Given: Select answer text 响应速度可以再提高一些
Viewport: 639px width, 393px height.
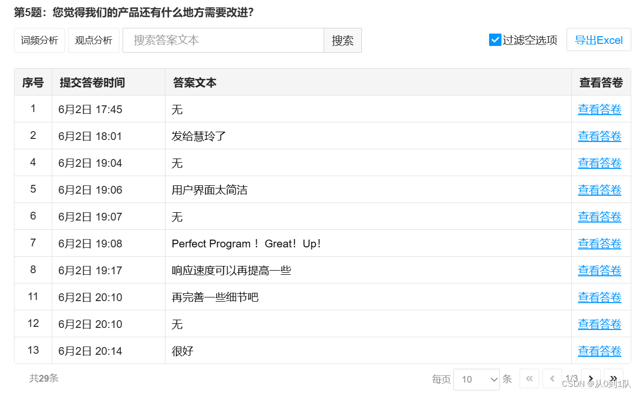Looking at the screenshot, I should [231, 271].
